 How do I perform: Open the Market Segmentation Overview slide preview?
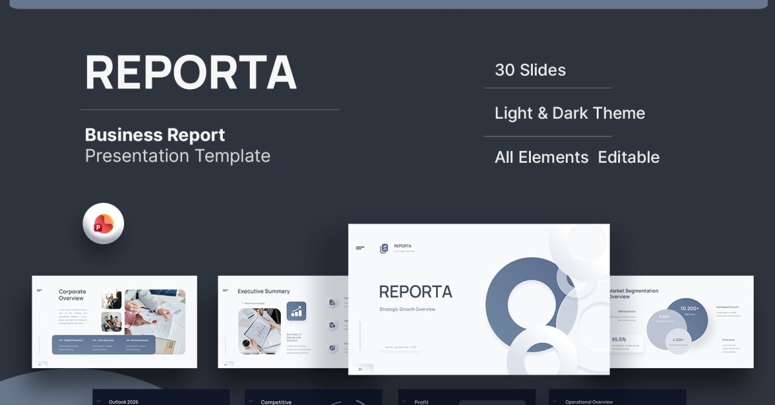[681, 322]
